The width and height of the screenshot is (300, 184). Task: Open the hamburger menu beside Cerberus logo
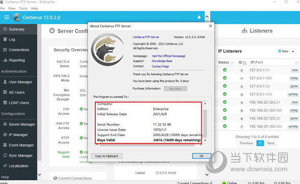point(7,17)
